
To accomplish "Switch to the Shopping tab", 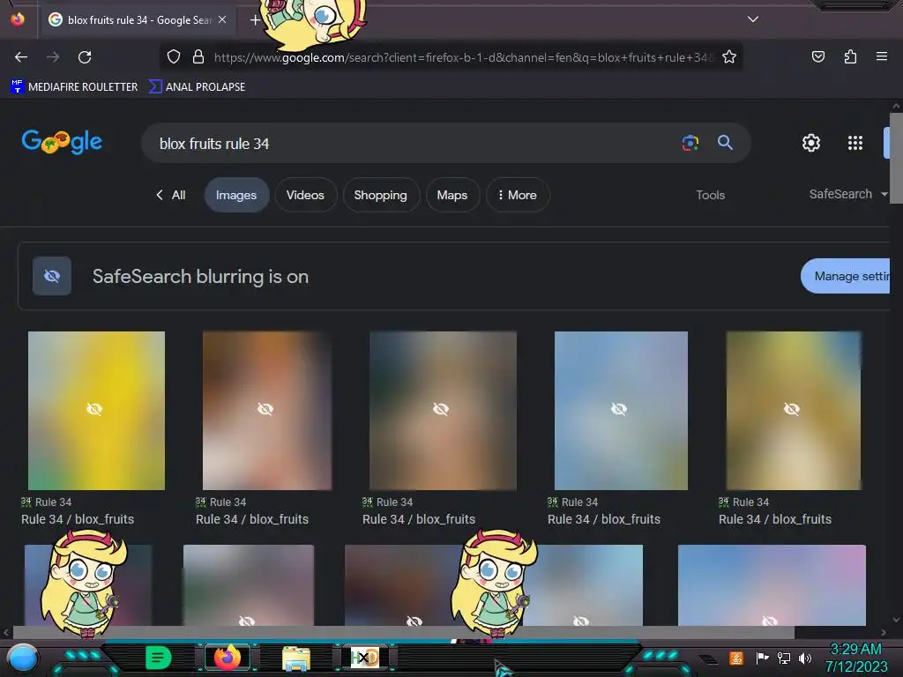I will 380,195.
